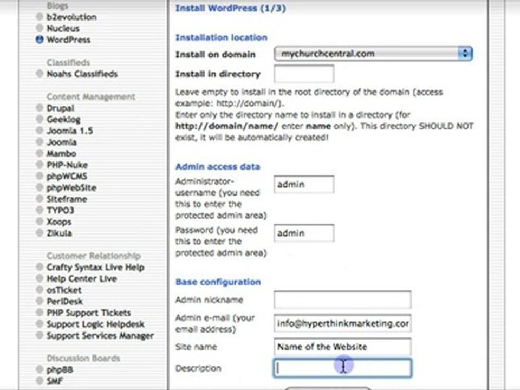The image size is (520, 390).
Task: Open the phpBB installer link
Action: pos(60,370)
